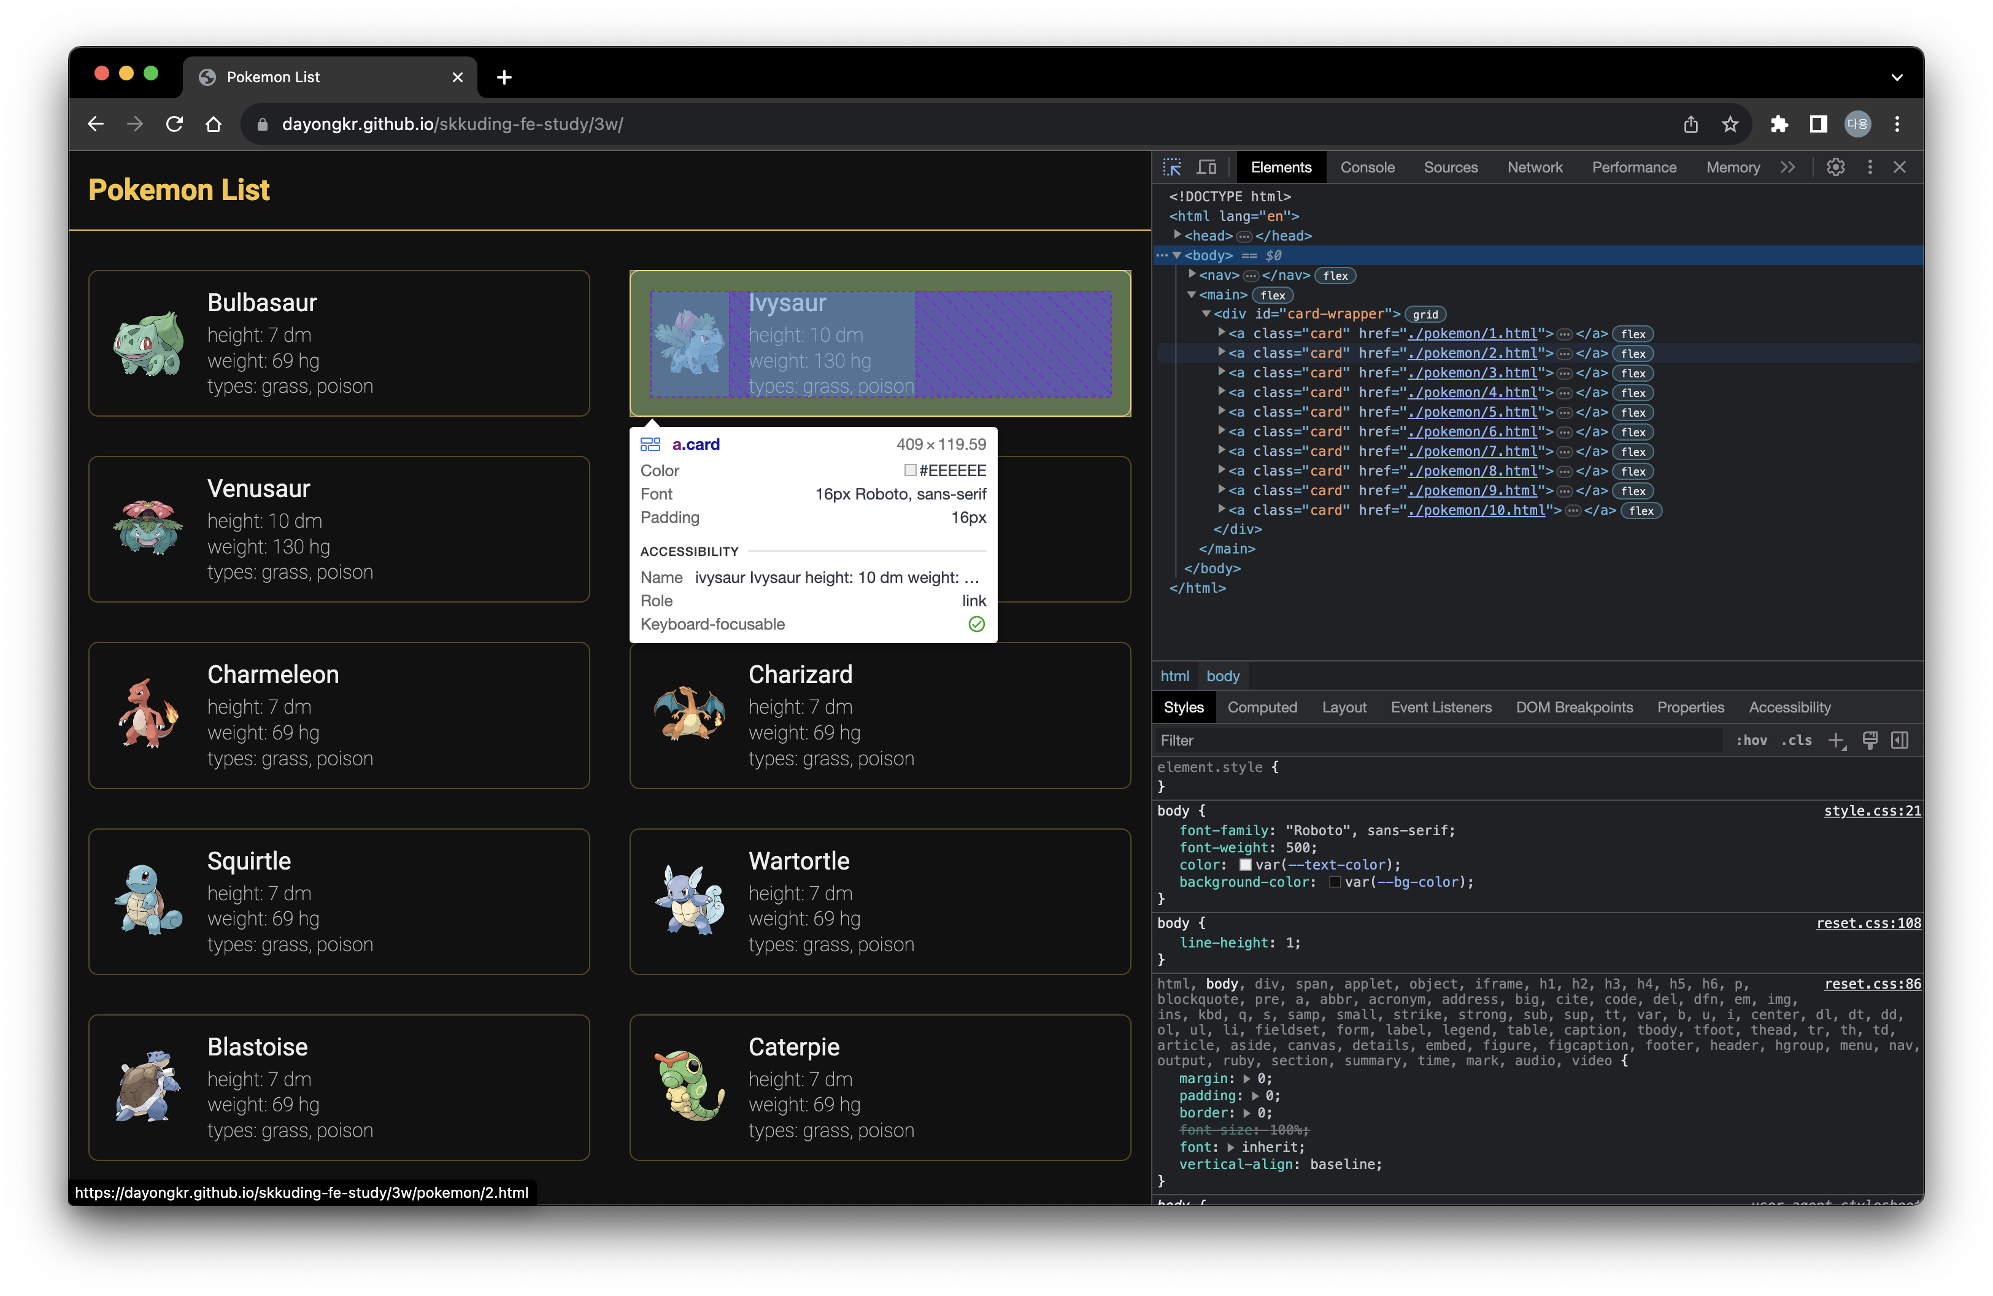Toggle grid badge on card-wrapper
1993x1296 pixels.
pos(1425,314)
